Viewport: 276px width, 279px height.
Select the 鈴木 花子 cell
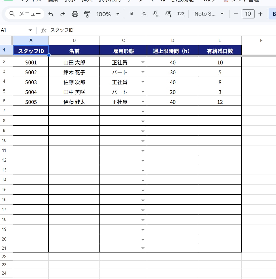[x=74, y=71]
